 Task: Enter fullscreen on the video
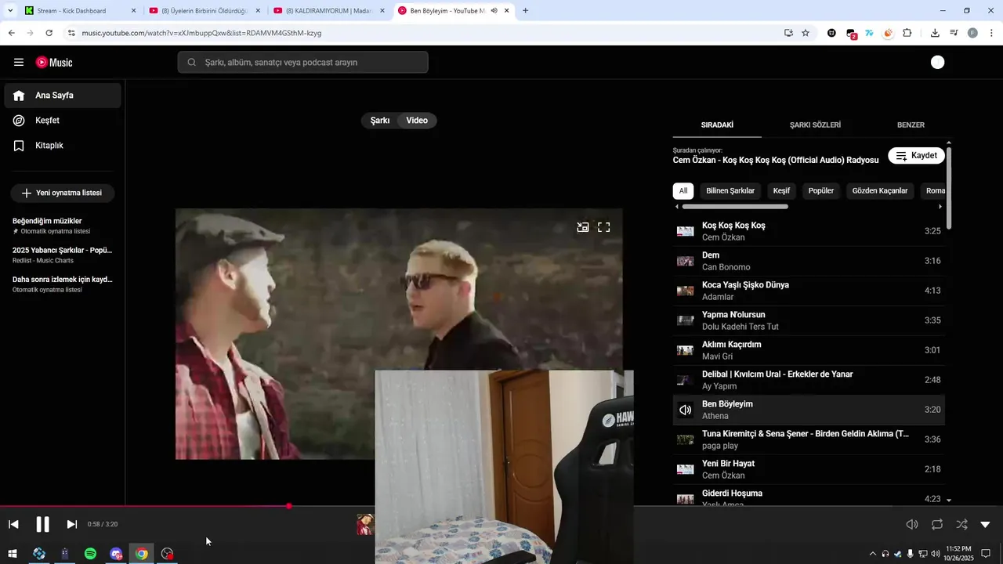pos(604,227)
